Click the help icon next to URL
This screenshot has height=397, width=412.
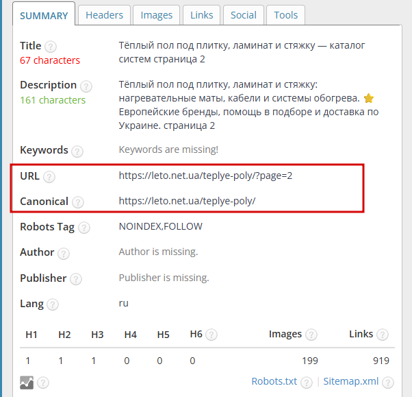pos(49,177)
